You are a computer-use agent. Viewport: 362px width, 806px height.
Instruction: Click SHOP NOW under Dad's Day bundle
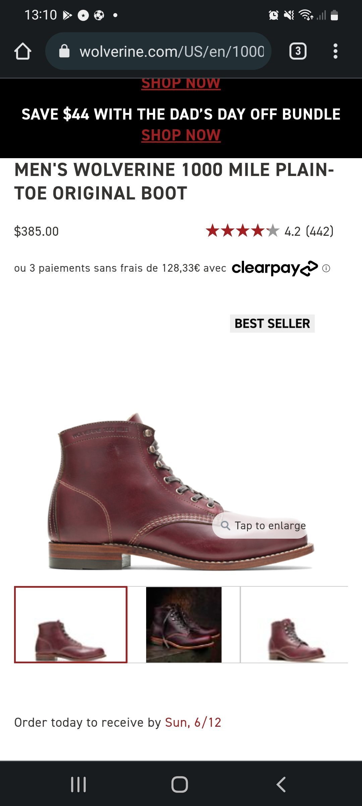(x=181, y=135)
